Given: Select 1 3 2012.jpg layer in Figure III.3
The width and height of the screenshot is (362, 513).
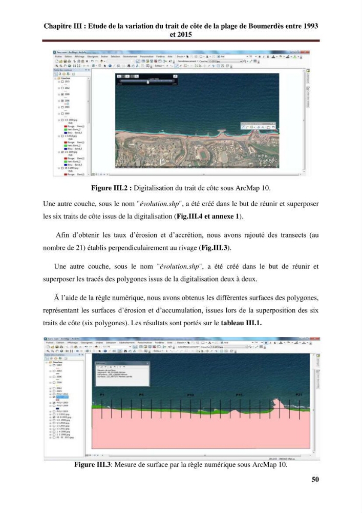Looking at the screenshot, I should pos(63,414).
